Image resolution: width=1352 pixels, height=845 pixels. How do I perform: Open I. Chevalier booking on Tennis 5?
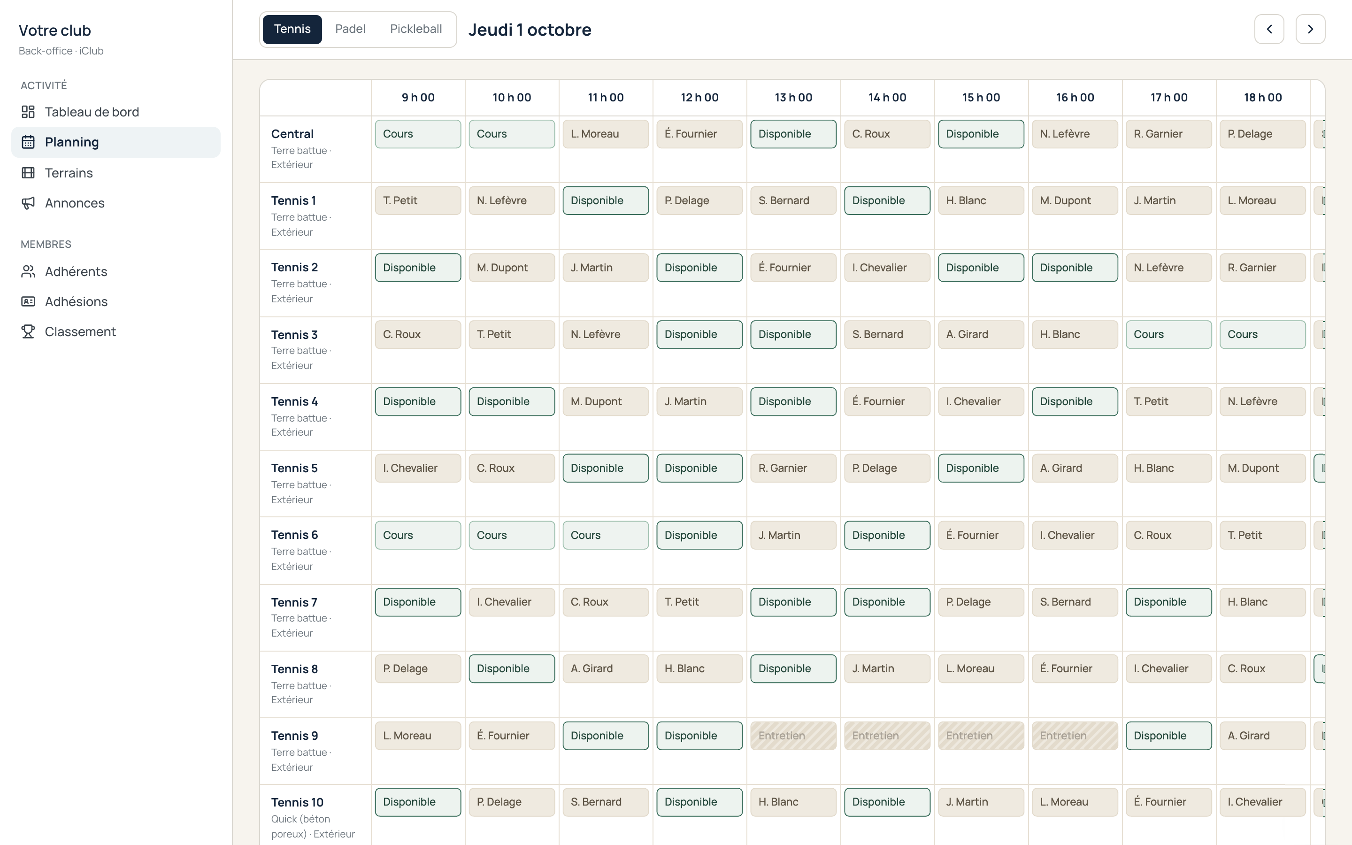[418, 469]
